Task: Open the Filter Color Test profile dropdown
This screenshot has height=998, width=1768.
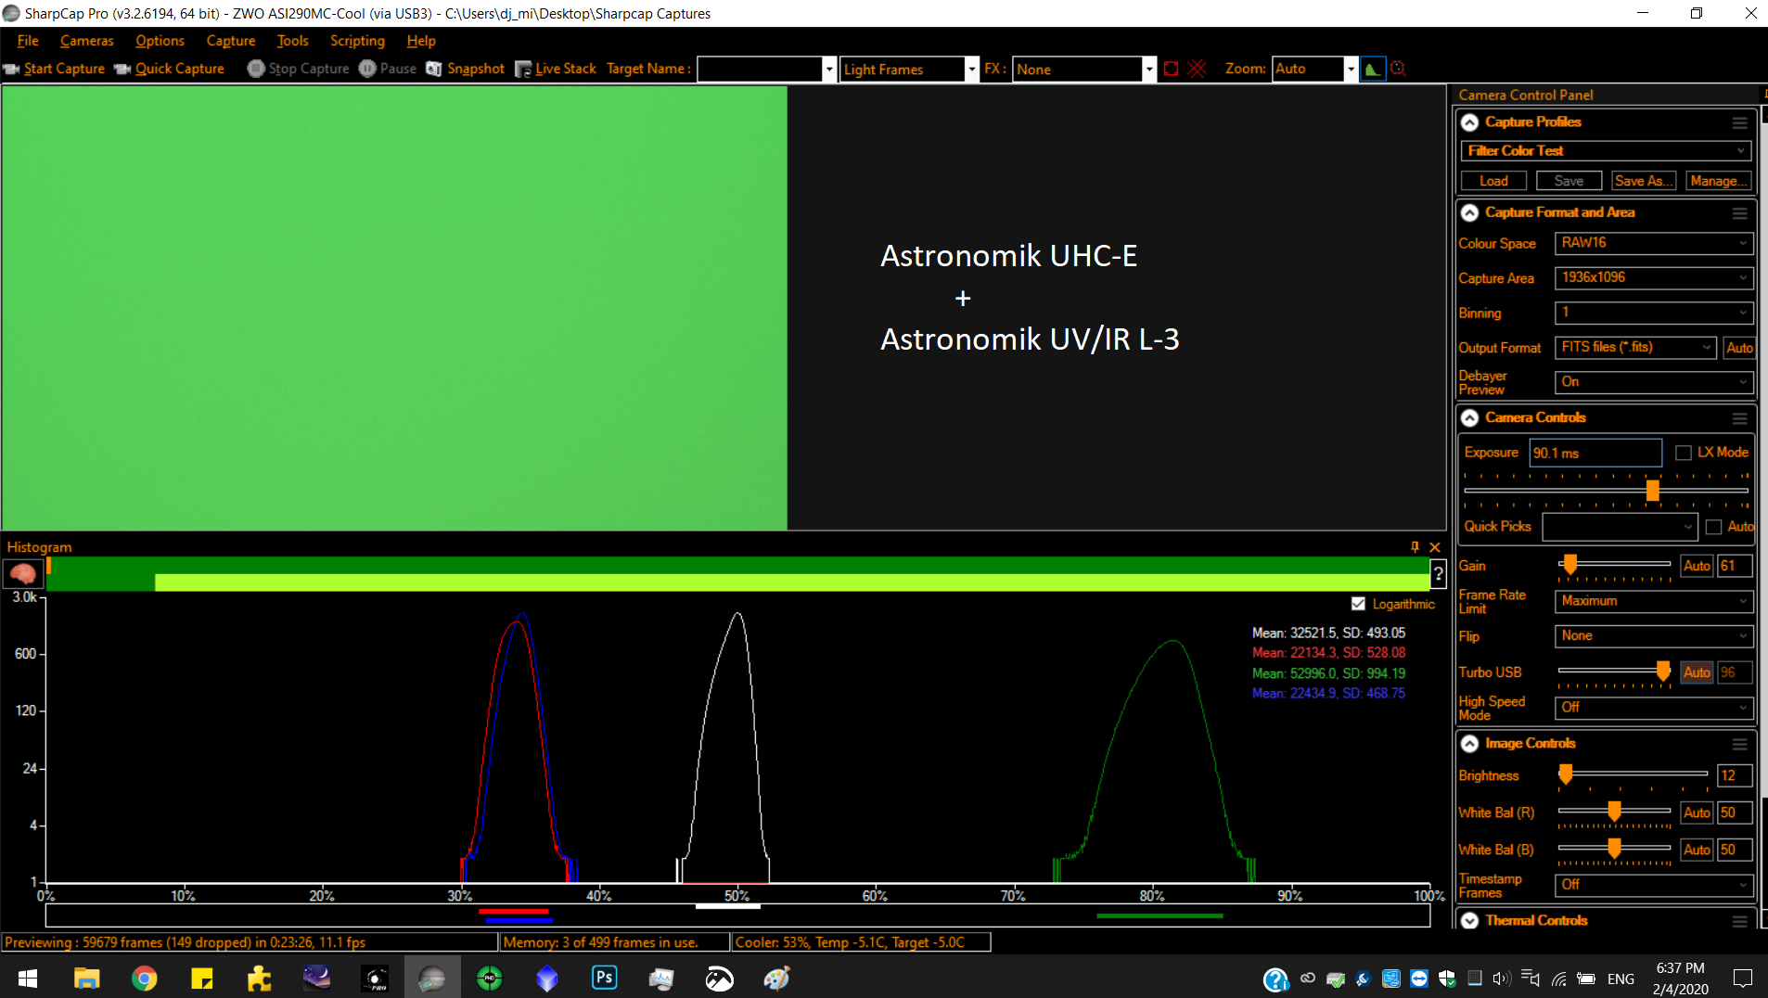Action: pyautogui.click(x=1606, y=150)
